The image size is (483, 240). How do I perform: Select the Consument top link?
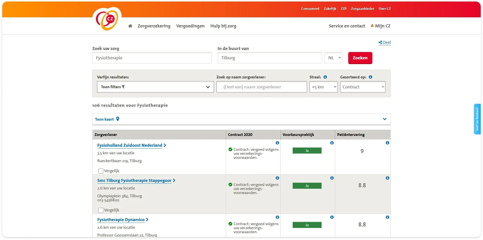(310, 9)
